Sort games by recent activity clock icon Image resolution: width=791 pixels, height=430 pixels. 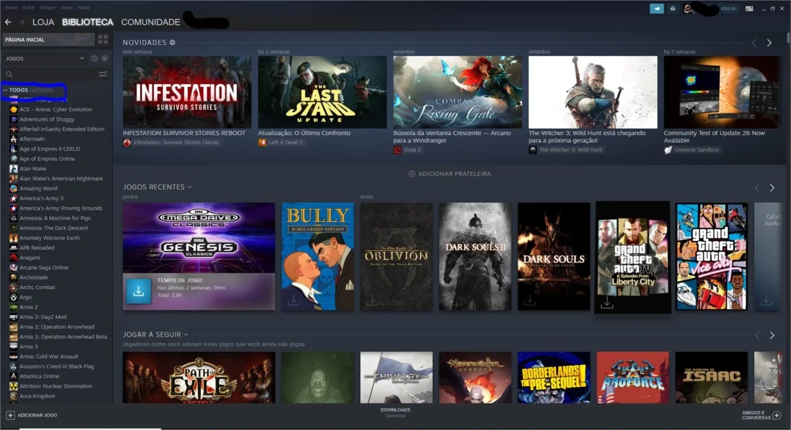pos(94,58)
